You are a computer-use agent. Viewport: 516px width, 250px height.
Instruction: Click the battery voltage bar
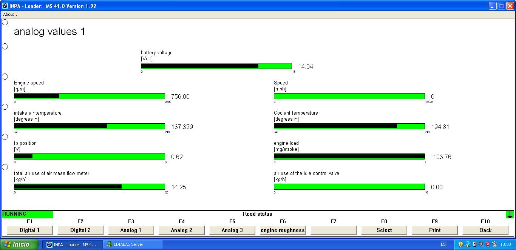point(216,66)
